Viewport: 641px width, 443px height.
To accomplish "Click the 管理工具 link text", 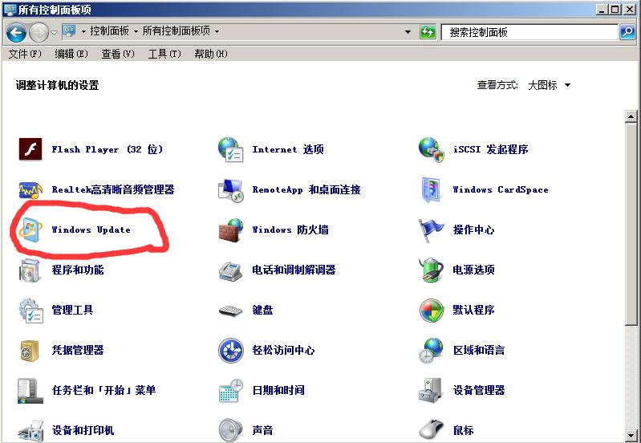I will (72, 310).
